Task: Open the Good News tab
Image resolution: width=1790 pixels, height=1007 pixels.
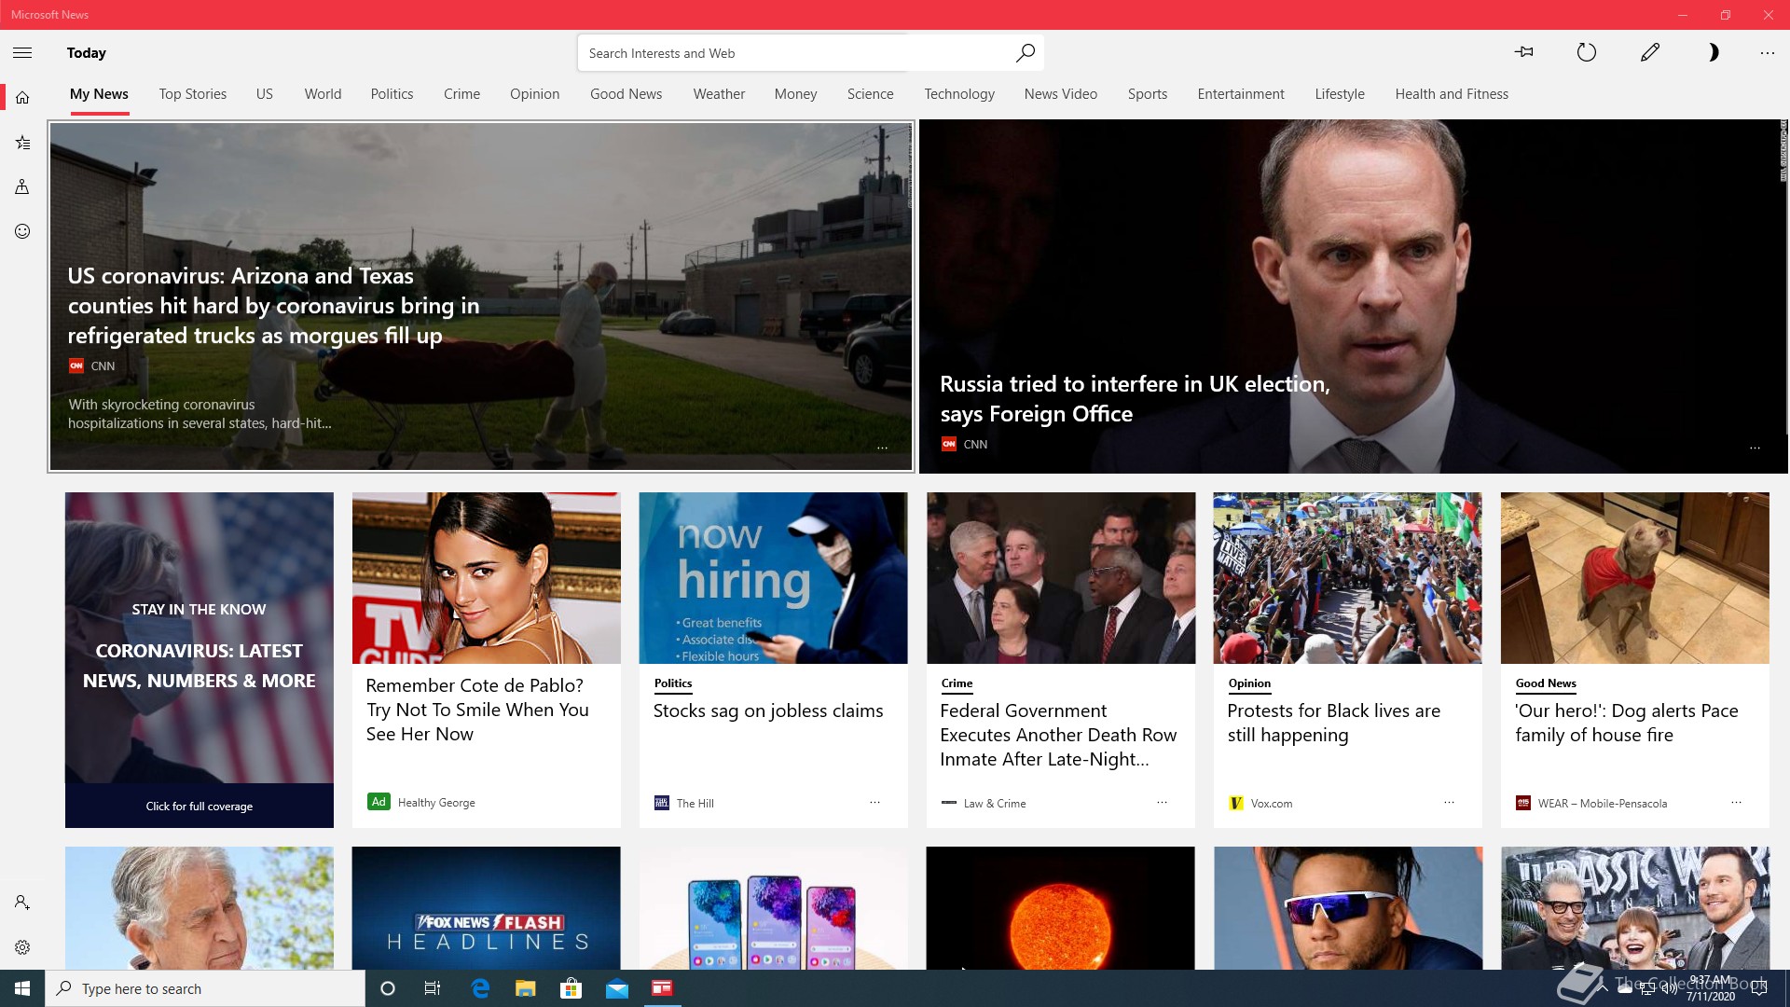Action: (626, 94)
